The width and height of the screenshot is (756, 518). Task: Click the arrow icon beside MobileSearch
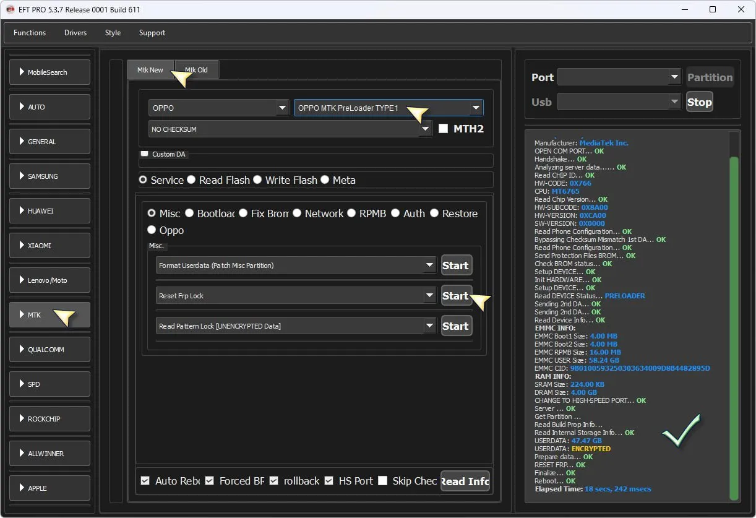click(x=22, y=72)
